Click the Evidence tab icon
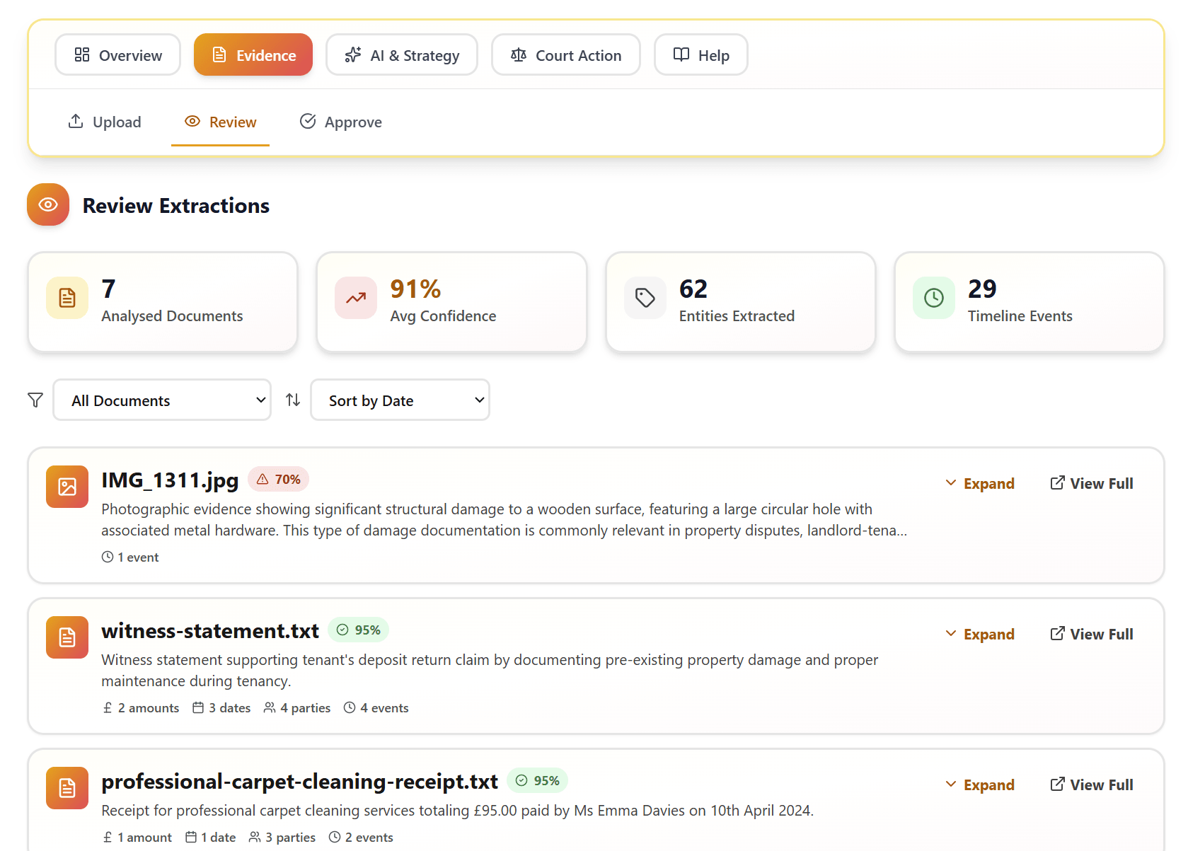The height and width of the screenshot is (851, 1188). 219,54
